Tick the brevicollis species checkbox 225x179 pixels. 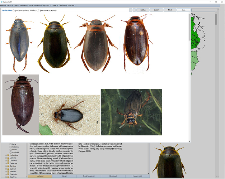point(10,153)
